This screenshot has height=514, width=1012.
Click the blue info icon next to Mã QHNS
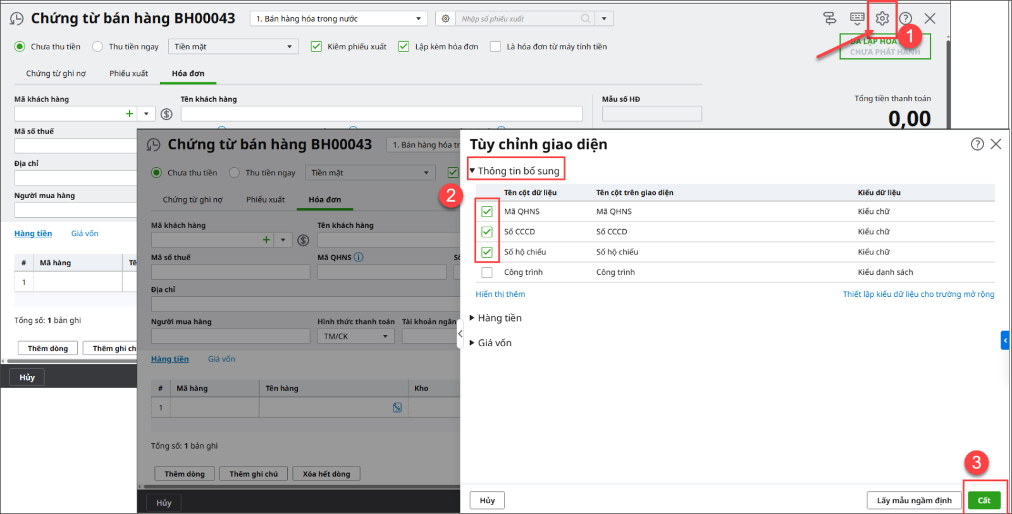pyautogui.click(x=359, y=257)
